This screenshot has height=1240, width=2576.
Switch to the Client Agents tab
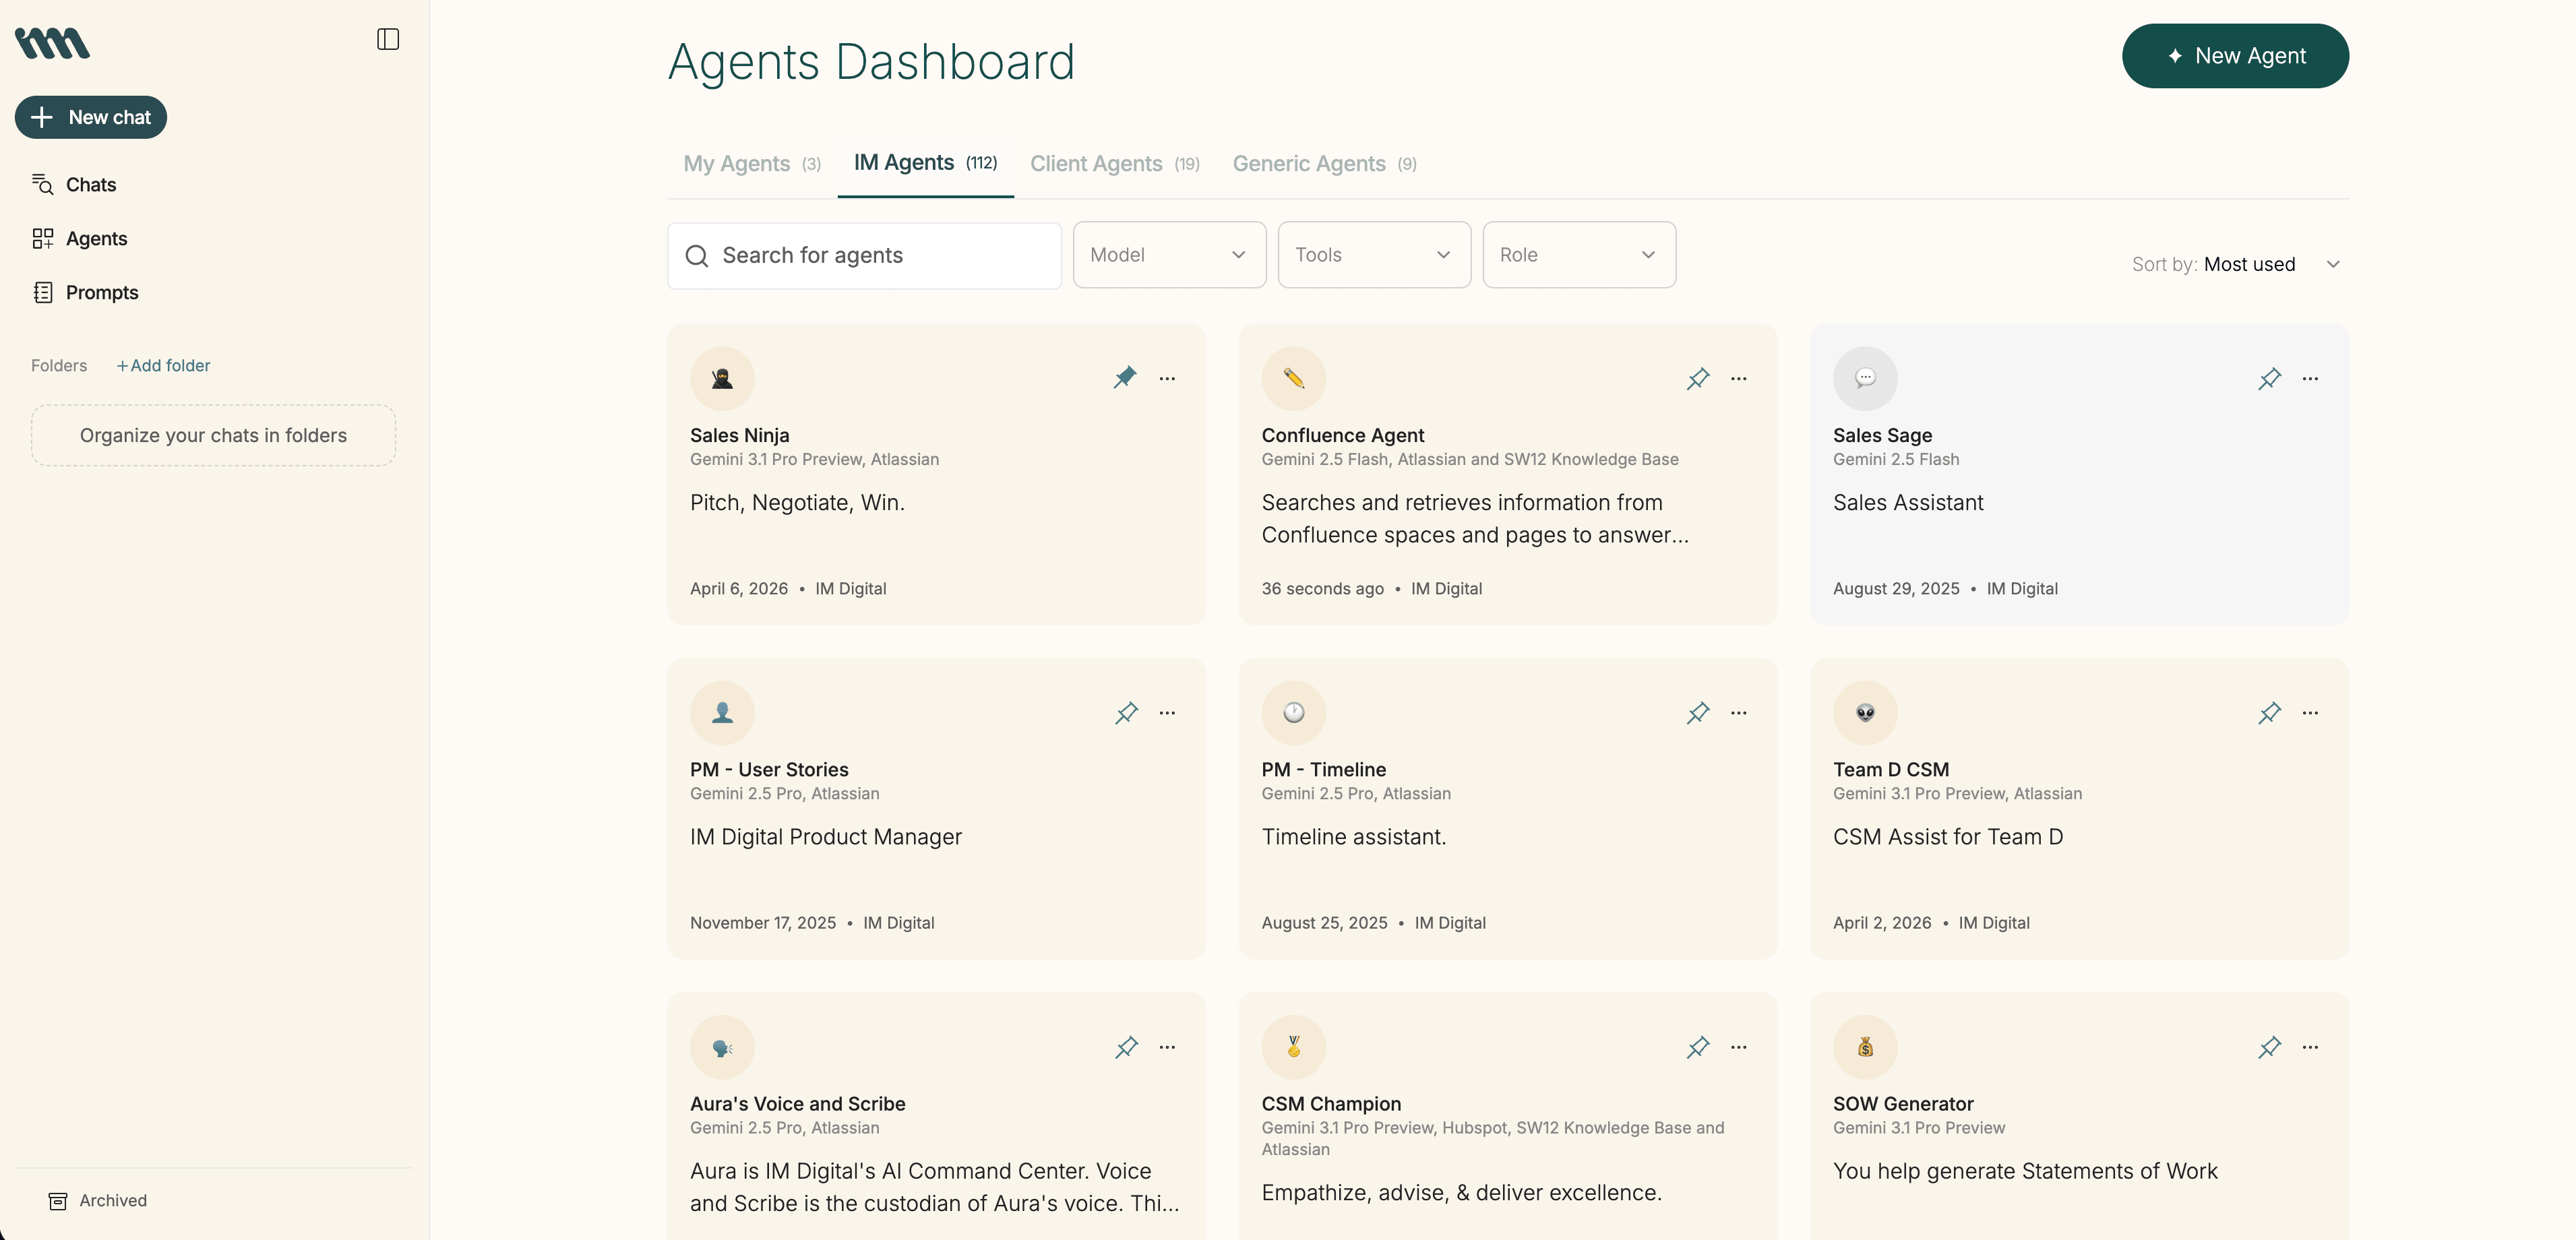(1114, 163)
